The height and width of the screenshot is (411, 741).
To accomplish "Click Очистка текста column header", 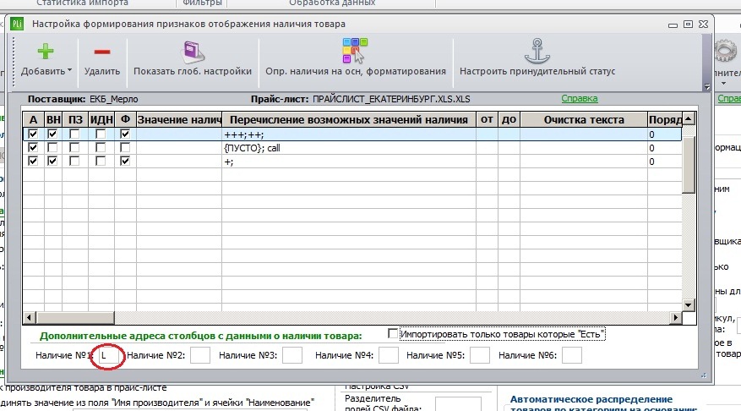I will click(584, 119).
